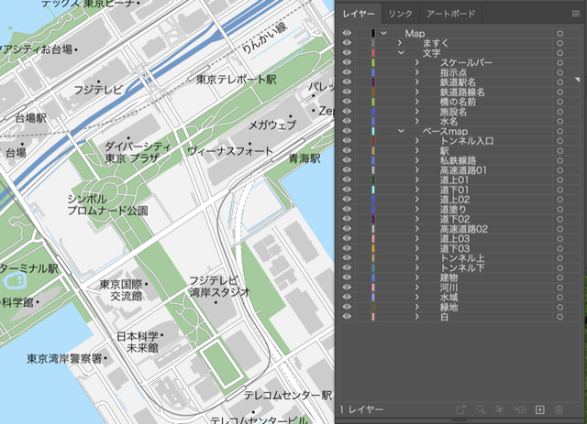Hide the 緑地 layer
This screenshot has height=424, width=587.
pos(347,307)
